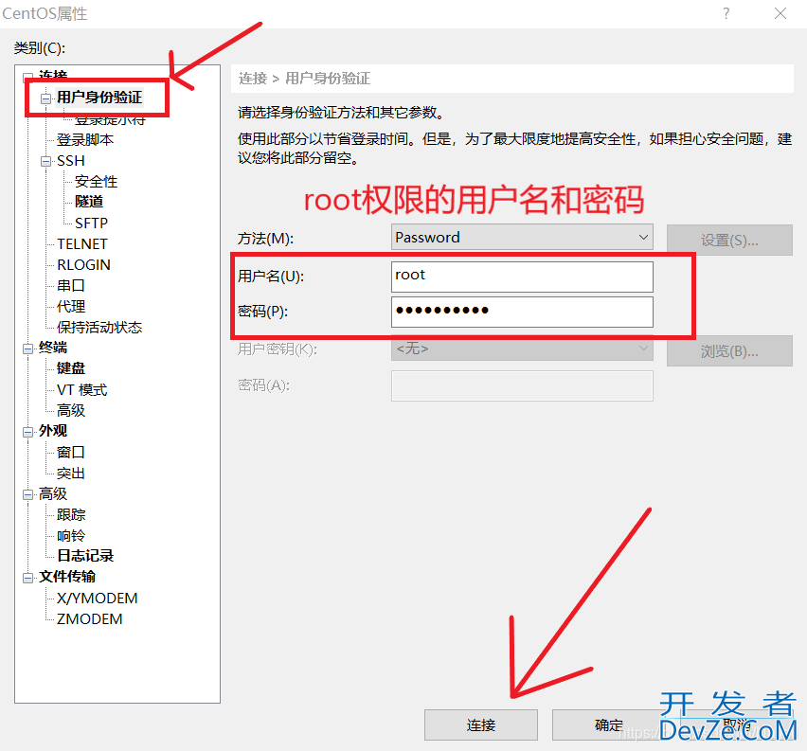Collapse the 用户身份验证 tree node

point(45,98)
